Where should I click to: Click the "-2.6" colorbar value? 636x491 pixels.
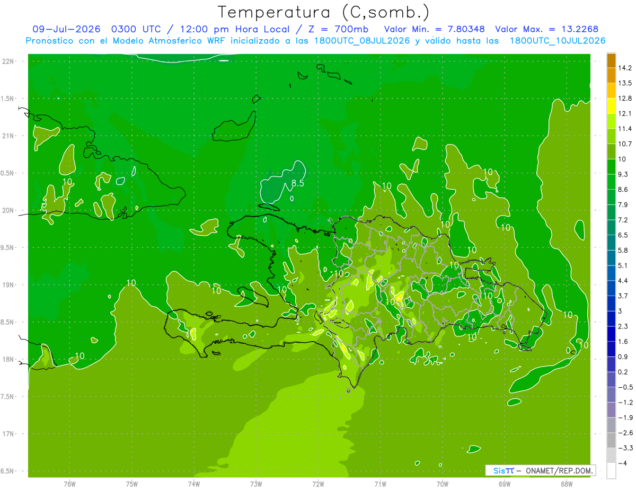(x=625, y=433)
